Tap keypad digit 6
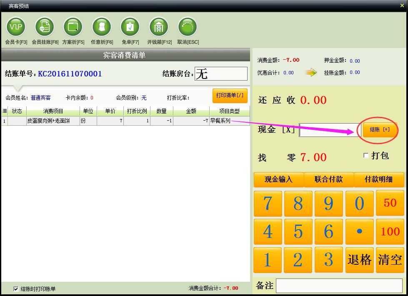 [329, 232]
